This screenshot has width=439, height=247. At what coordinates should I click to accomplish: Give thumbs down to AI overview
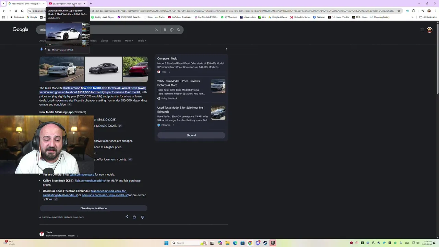pyautogui.click(x=143, y=217)
